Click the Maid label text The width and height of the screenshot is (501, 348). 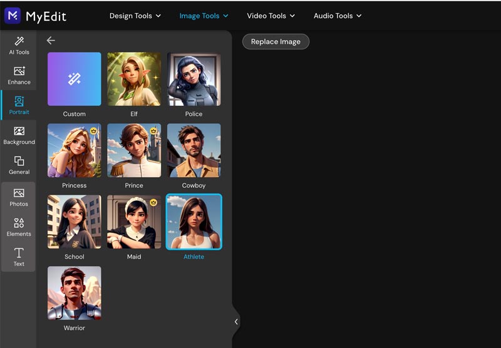pos(134,257)
